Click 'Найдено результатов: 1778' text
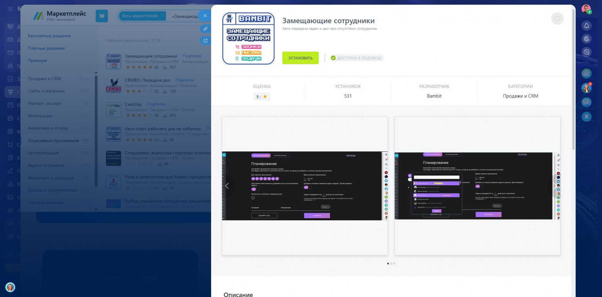The height and width of the screenshot is (297, 602). click(x=133, y=40)
